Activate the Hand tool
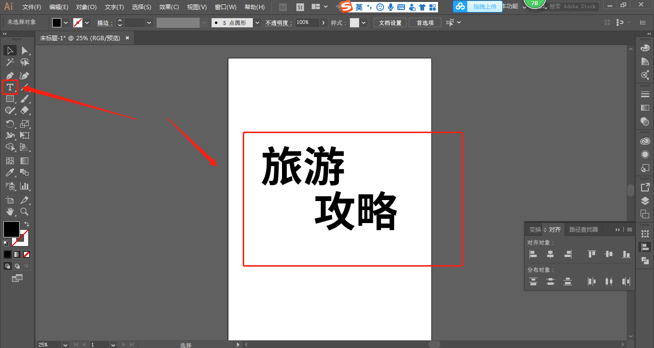654x348 pixels. (10, 211)
